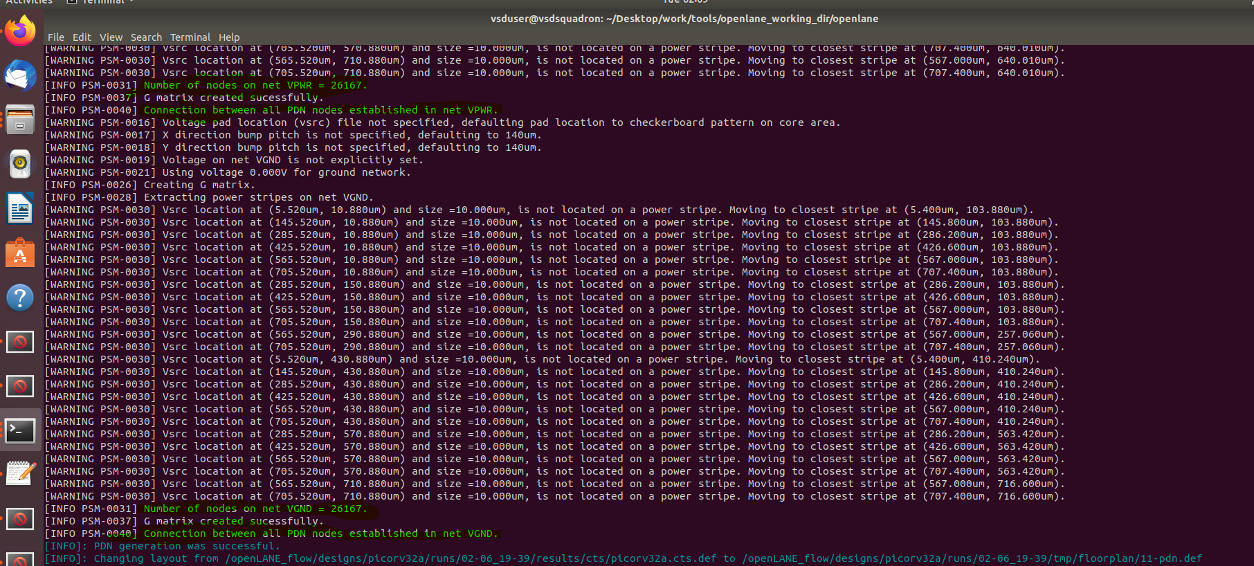Click the blocked-app icon directly below Help
The width and height of the screenshot is (1254, 566).
click(20, 342)
